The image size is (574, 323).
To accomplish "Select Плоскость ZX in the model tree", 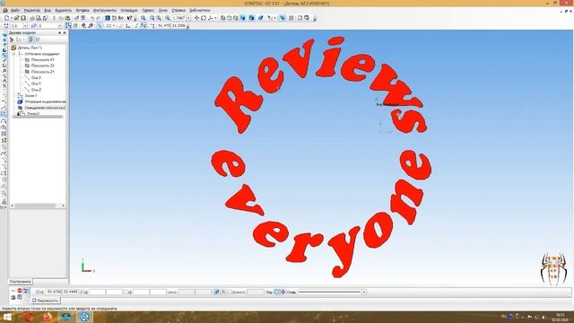I will [43, 65].
